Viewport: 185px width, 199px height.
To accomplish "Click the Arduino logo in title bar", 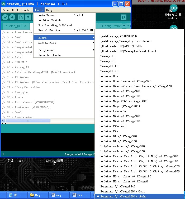I will click(x=3, y=4).
